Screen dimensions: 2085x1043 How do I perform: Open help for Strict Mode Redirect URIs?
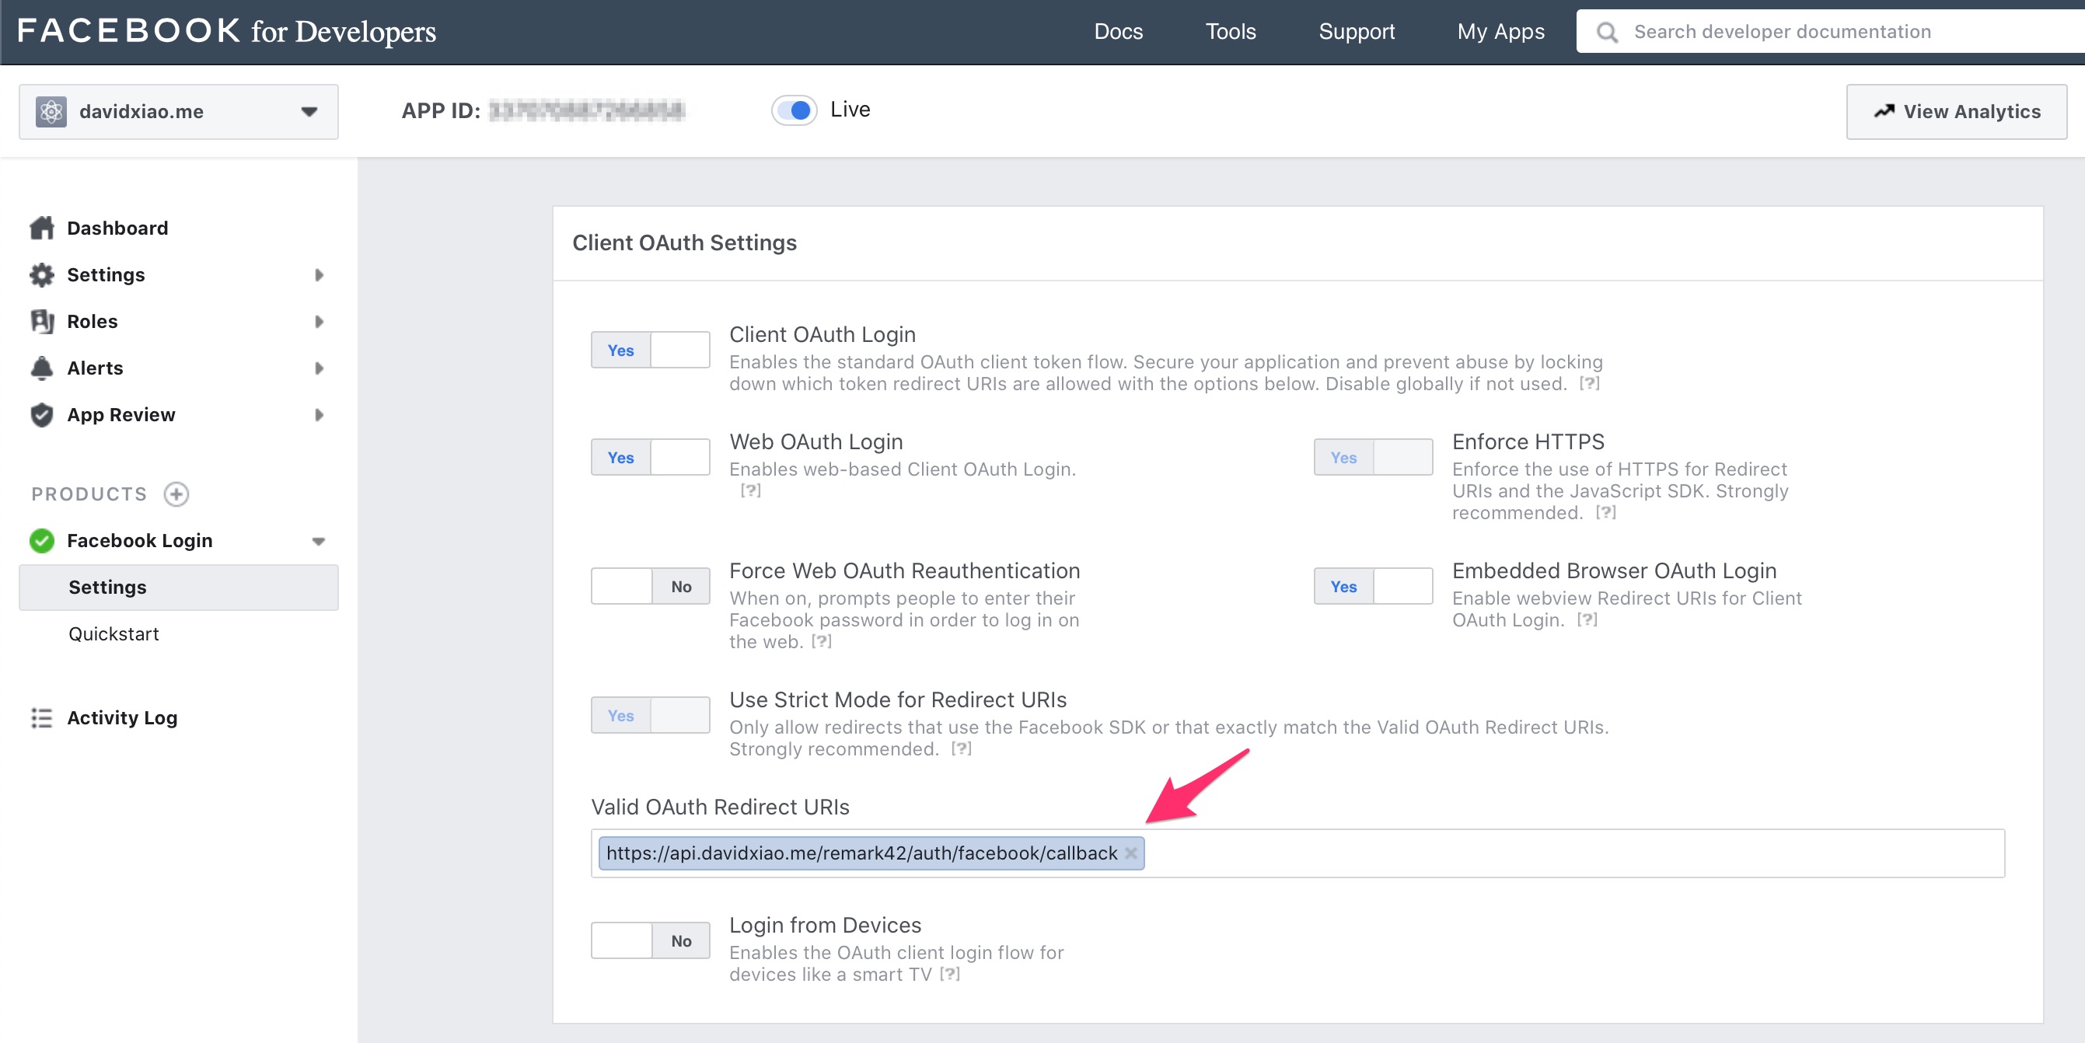(x=961, y=748)
